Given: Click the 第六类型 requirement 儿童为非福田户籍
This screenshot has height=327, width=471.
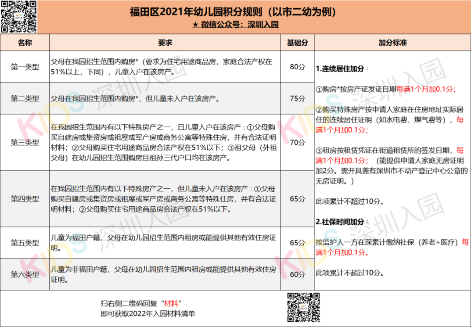Looking at the screenshot, I should 163,274.
